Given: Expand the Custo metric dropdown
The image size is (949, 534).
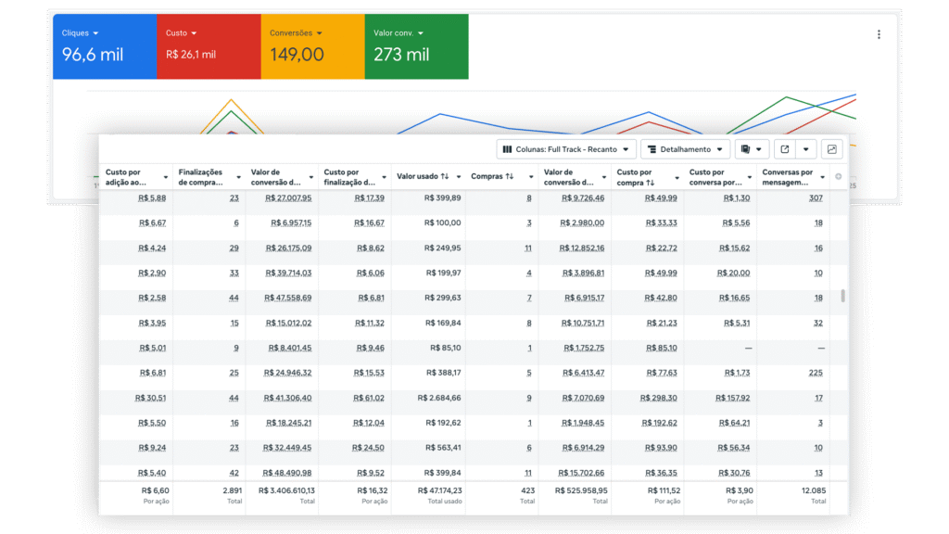Looking at the screenshot, I should 194,33.
